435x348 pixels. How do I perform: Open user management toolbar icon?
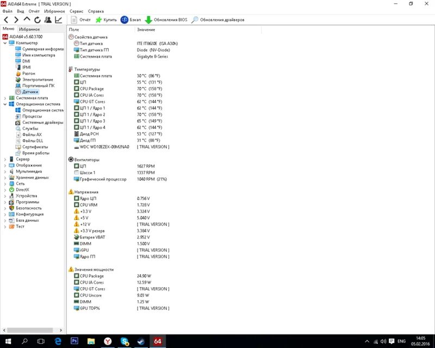tap(48, 20)
